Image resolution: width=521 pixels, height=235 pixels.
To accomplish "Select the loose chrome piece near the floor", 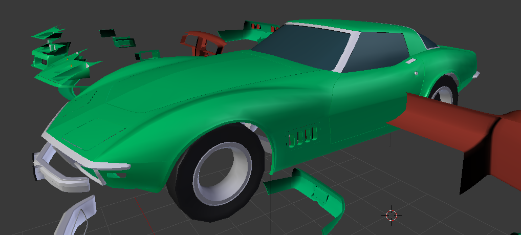I will click(x=76, y=216).
